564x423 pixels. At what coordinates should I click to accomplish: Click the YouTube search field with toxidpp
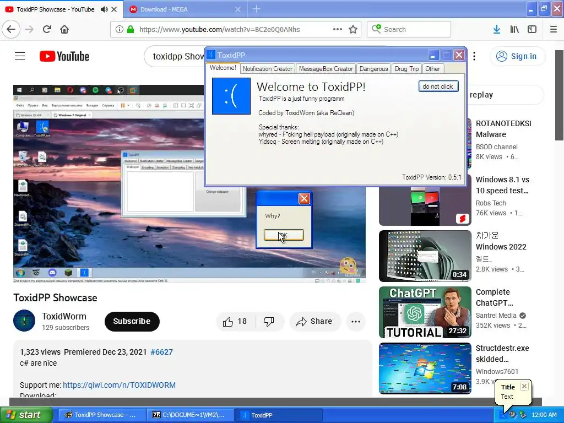pyautogui.click(x=175, y=56)
